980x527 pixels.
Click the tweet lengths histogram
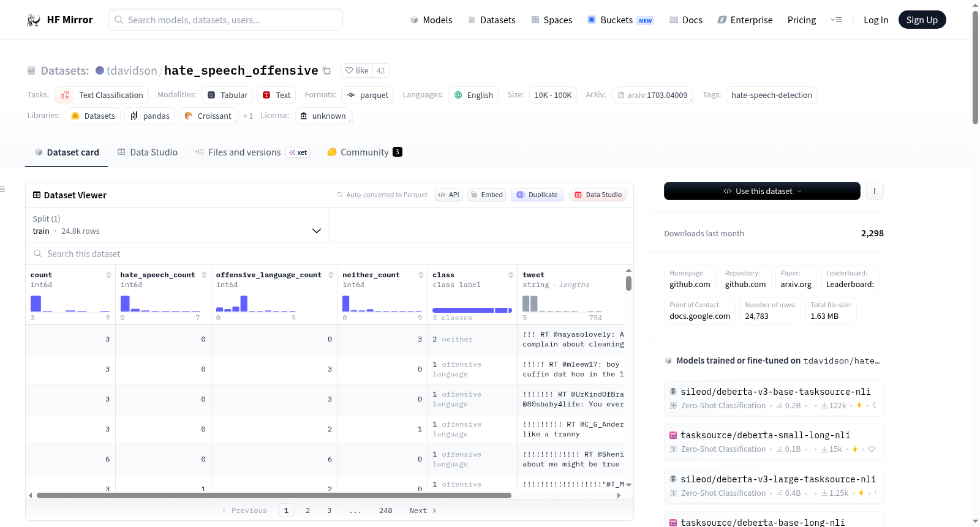(x=562, y=304)
